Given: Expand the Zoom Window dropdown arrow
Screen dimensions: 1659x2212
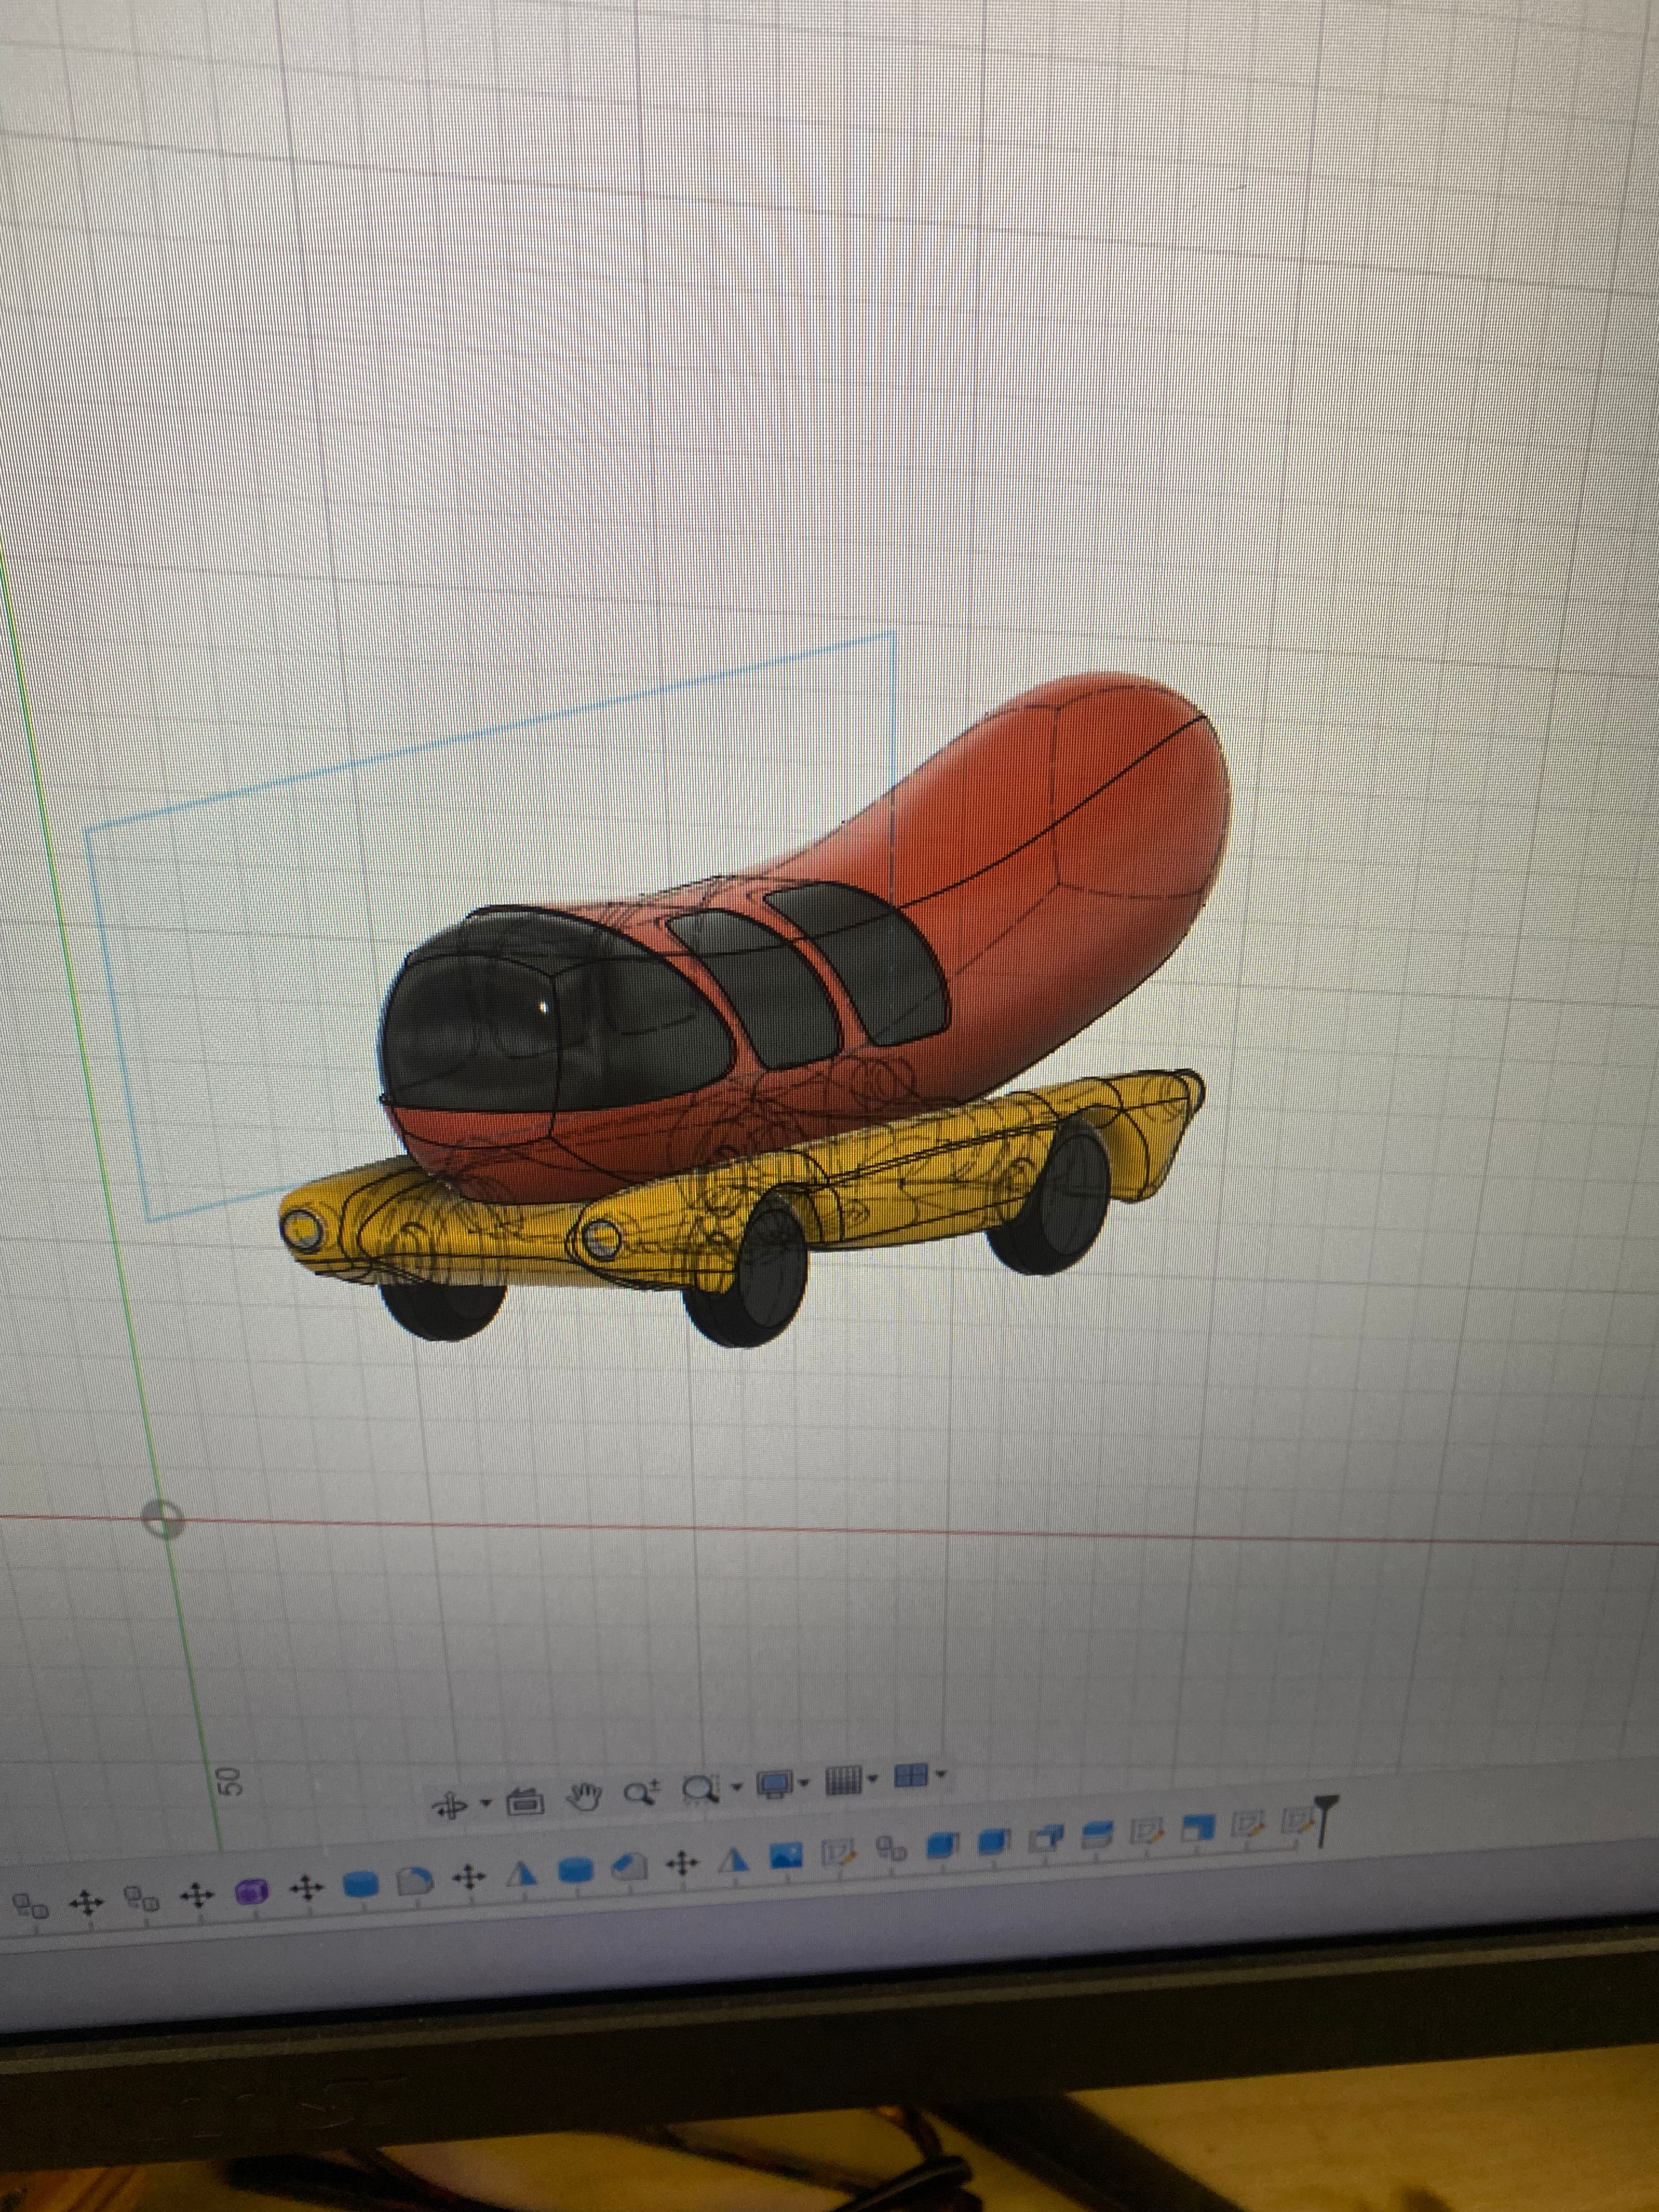Looking at the screenshot, I should 737,1787.
